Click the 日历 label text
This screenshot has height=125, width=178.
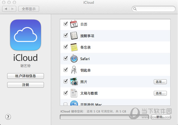pos(84,24)
